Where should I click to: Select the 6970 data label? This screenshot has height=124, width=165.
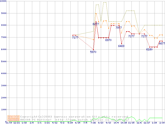click(x=108, y=40)
